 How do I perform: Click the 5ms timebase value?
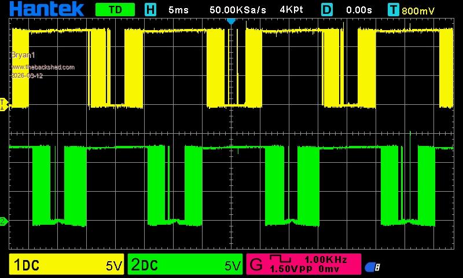pos(178,10)
